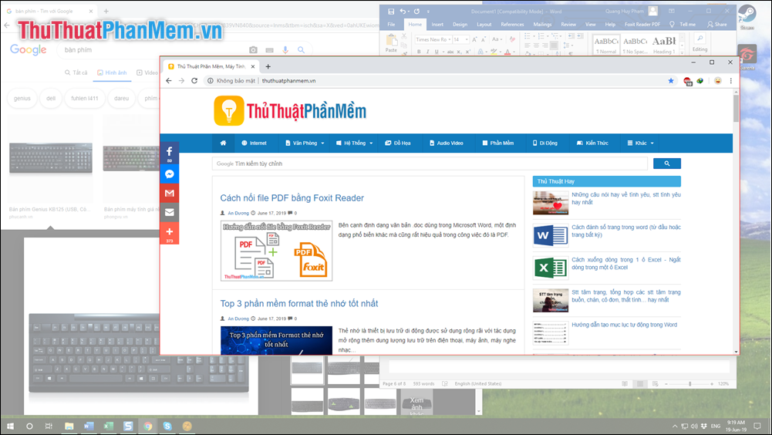The width and height of the screenshot is (772, 435).
Task: Click the blue search magnifier button
Action: [x=666, y=164]
